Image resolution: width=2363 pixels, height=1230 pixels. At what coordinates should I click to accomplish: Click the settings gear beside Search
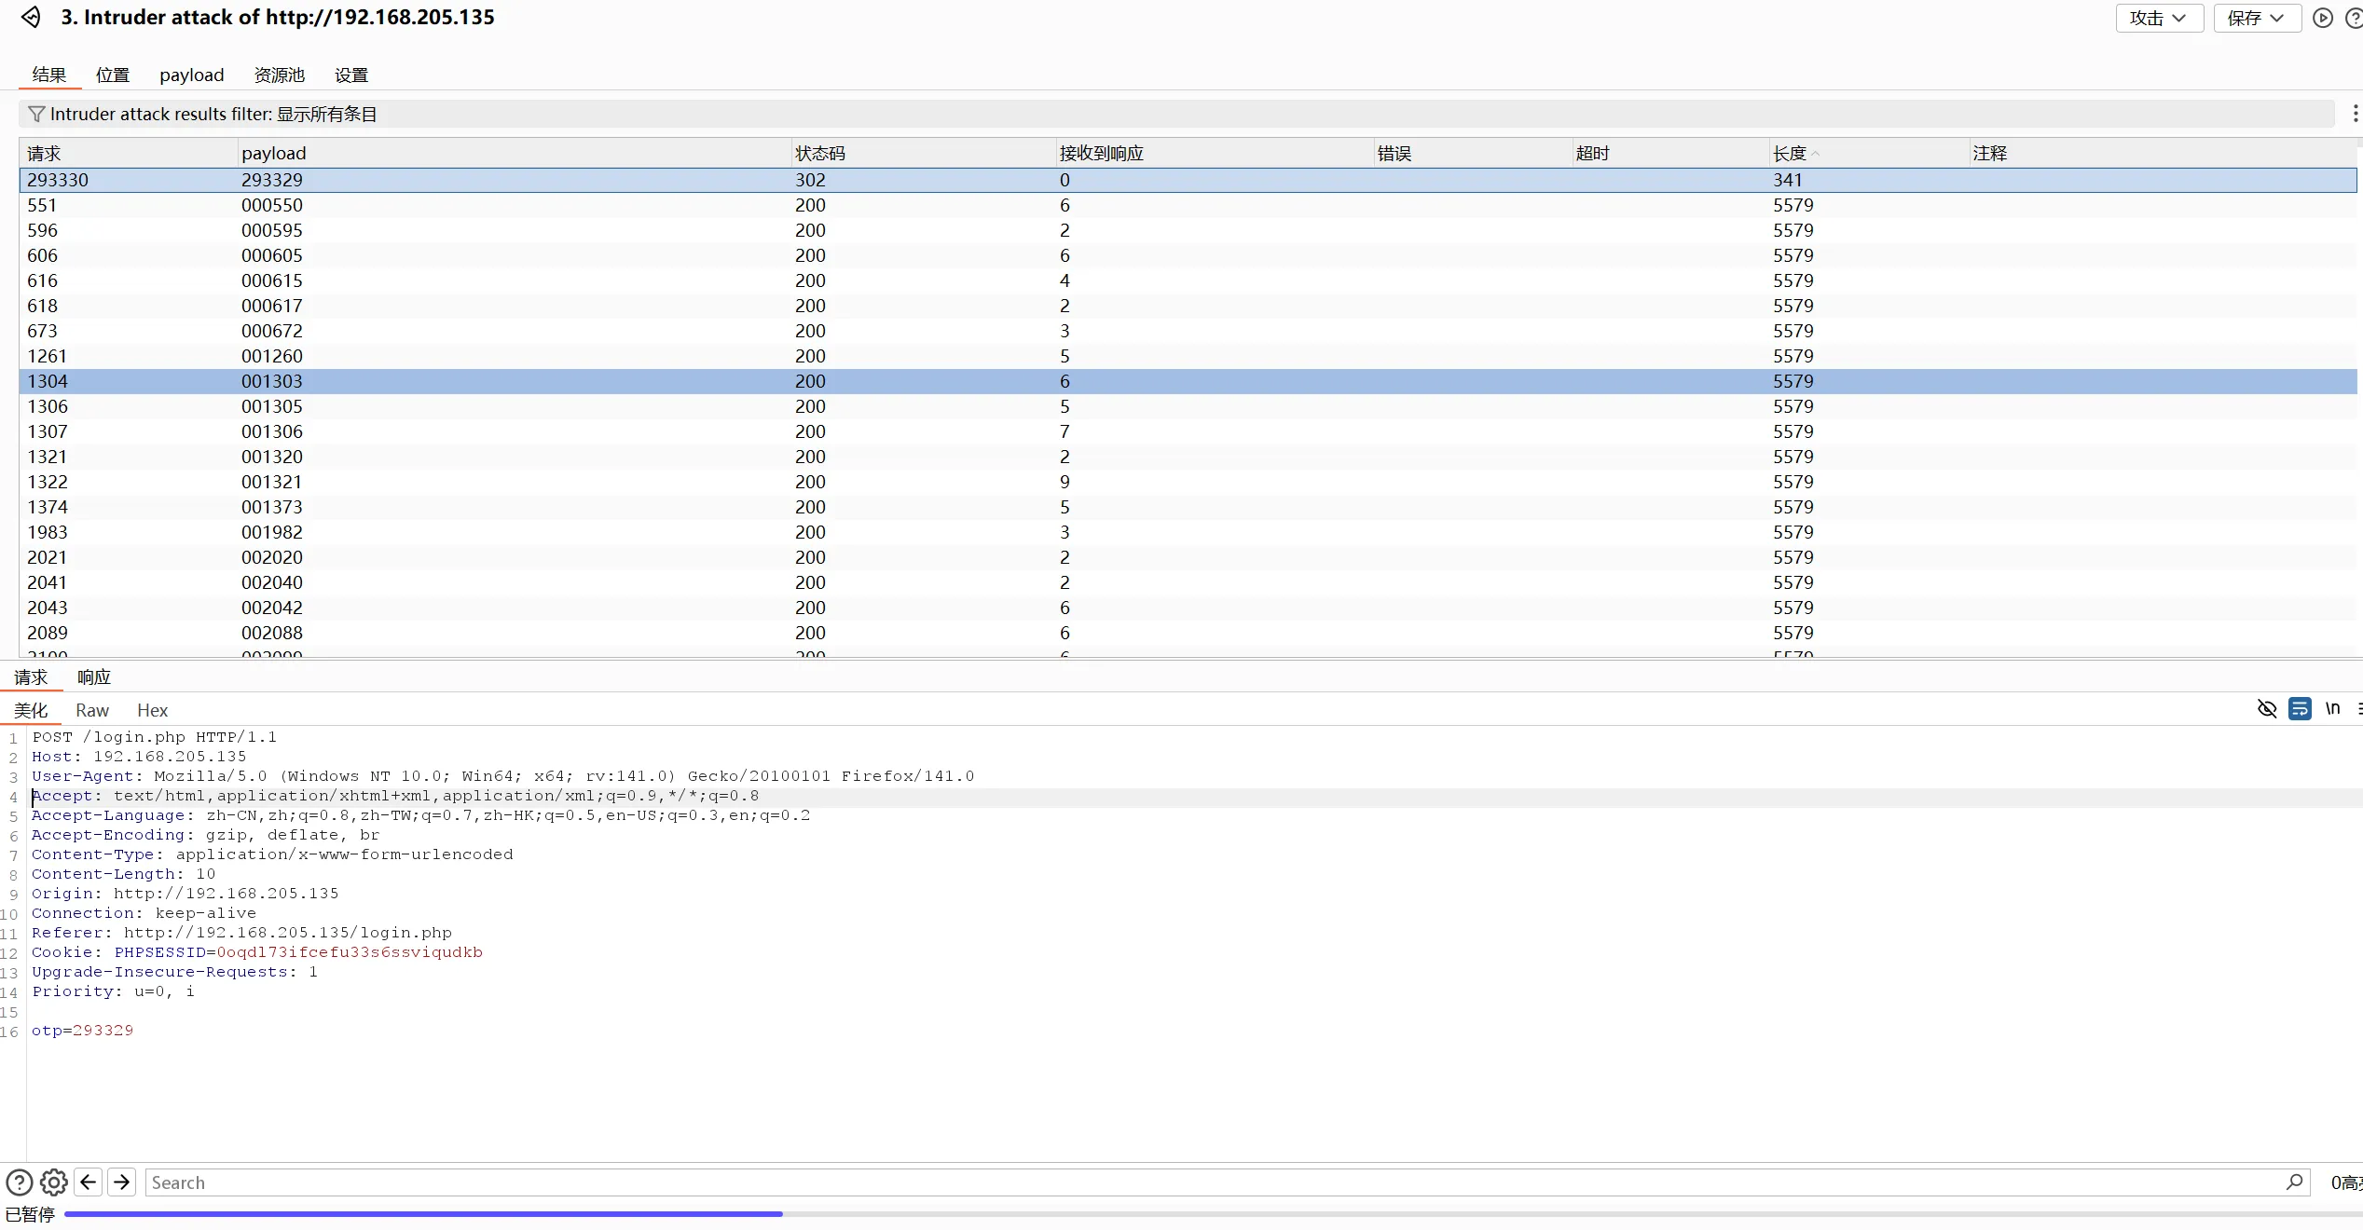click(x=54, y=1182)
